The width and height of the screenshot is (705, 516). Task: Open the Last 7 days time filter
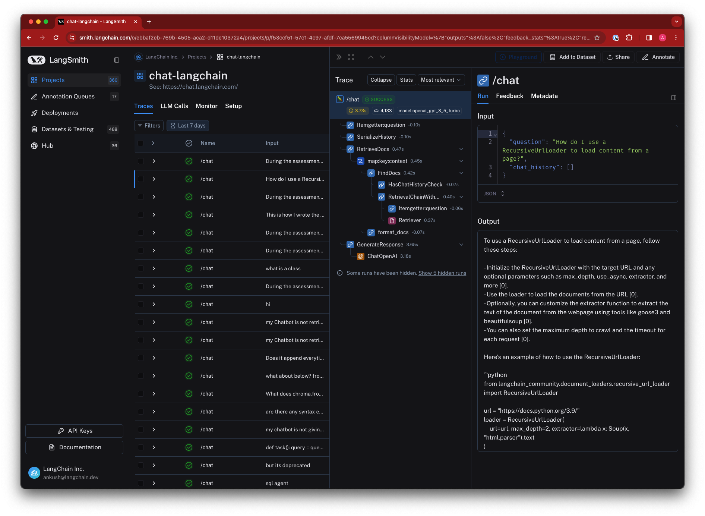click(x=188, y=126)
